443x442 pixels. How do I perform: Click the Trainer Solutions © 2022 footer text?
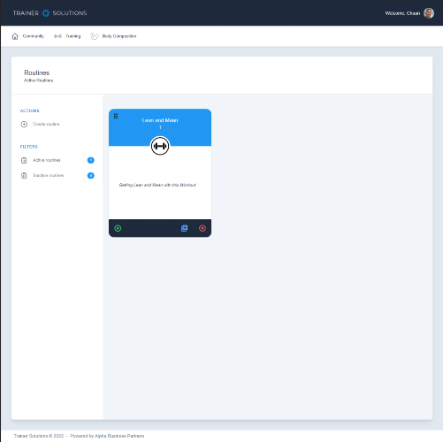[x=39, y=436]
